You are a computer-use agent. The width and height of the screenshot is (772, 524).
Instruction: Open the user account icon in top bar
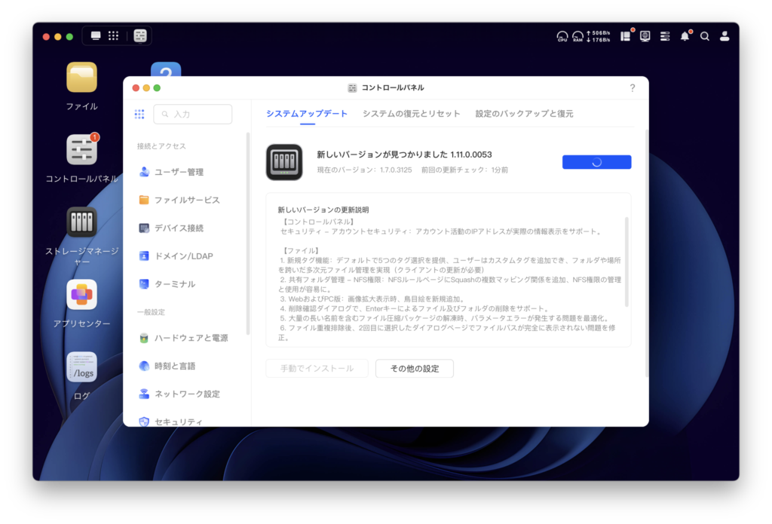point(725,36)
